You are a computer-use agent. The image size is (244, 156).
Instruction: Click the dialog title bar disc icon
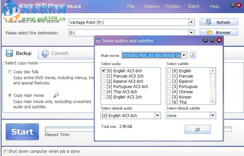click(98, 41)
